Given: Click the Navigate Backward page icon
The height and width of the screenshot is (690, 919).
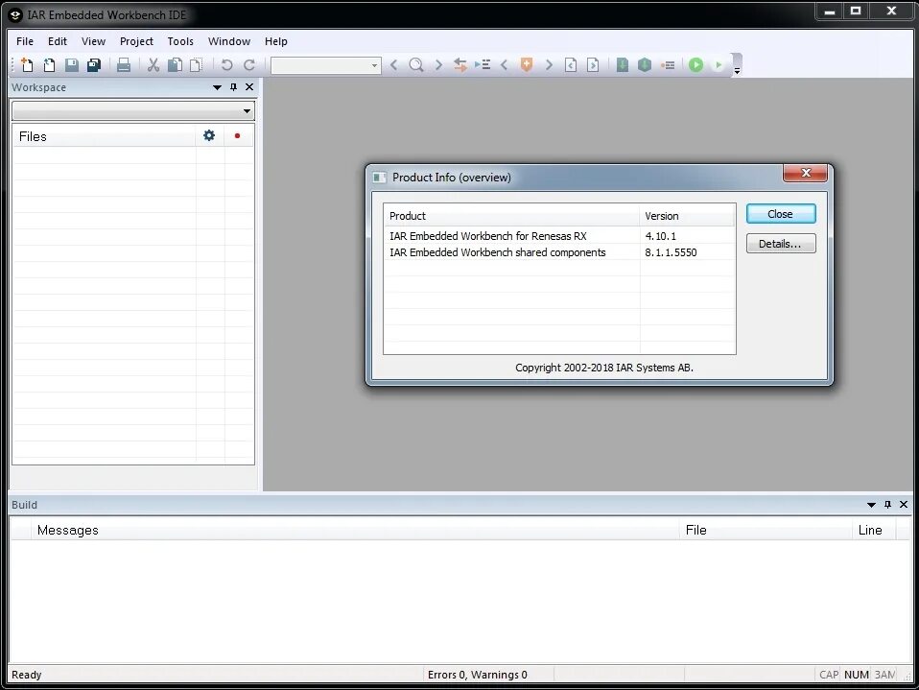Looking at the screenshot, I should (x=571, y=65).
